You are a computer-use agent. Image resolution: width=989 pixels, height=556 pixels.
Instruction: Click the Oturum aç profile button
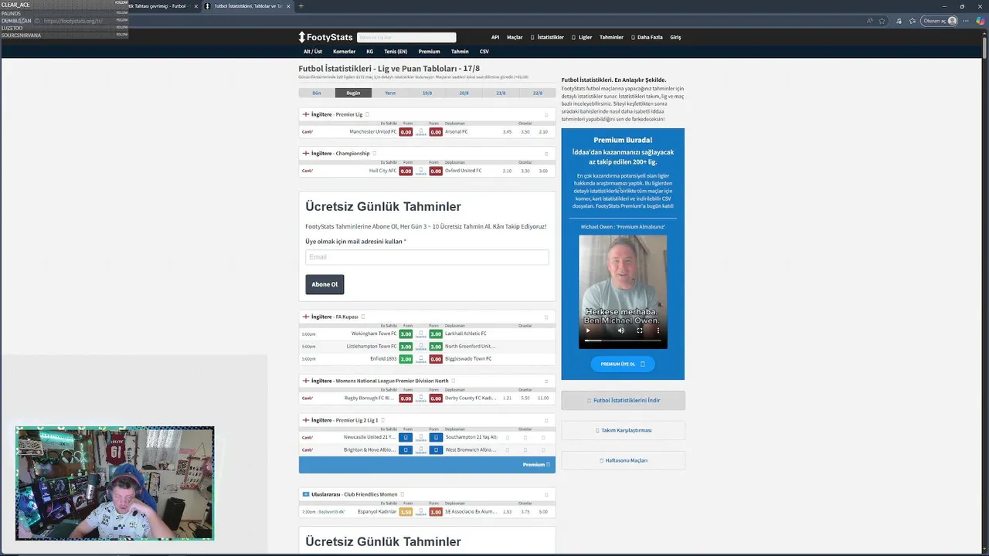click(x=940, y=21)
